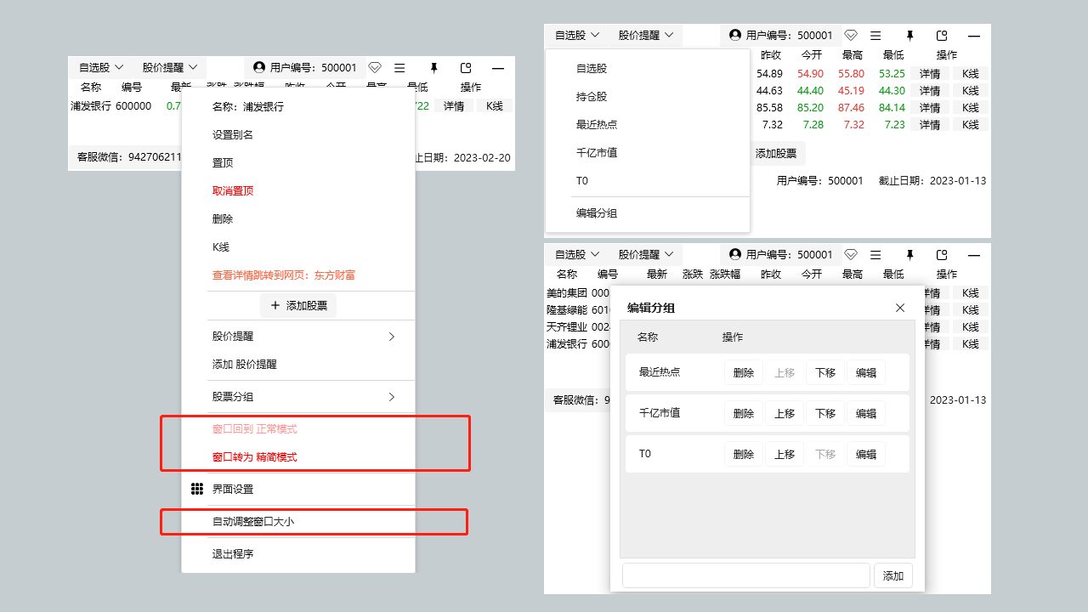Click the close X on 编辑分组 dialog
1088x612 pixels.
coord(899,308)
